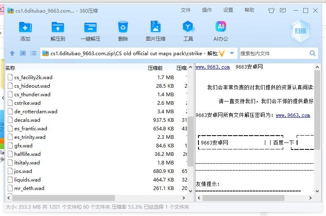Click the file list horizontal scrollbar thumb
This screenshot has height=216, width=326.
point(64,198)
